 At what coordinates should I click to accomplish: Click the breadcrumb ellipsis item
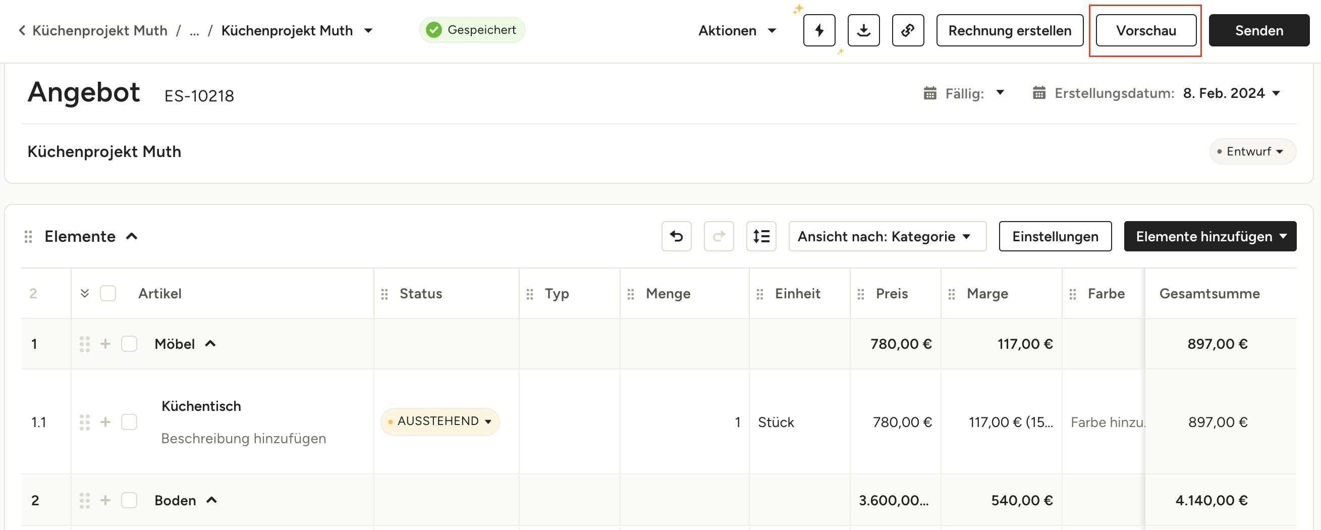point(194,31)
